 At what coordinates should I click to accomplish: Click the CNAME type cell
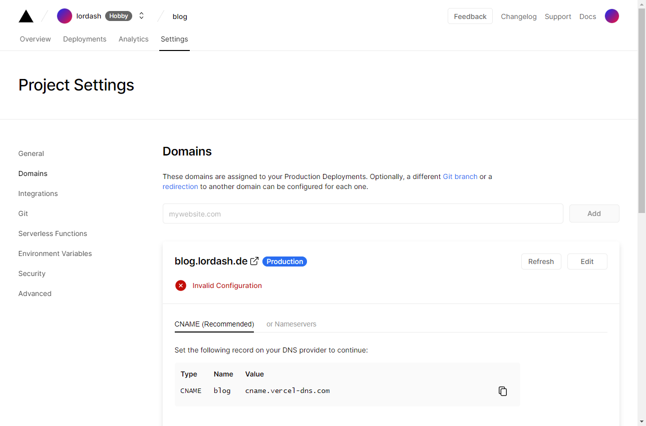pos(191,391)
